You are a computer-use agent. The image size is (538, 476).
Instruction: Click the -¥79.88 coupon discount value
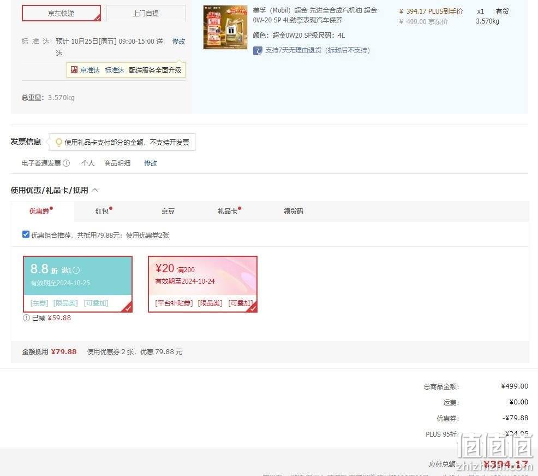point(515,418)
